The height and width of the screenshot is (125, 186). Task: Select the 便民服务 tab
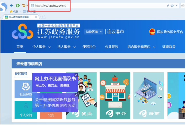21,74
